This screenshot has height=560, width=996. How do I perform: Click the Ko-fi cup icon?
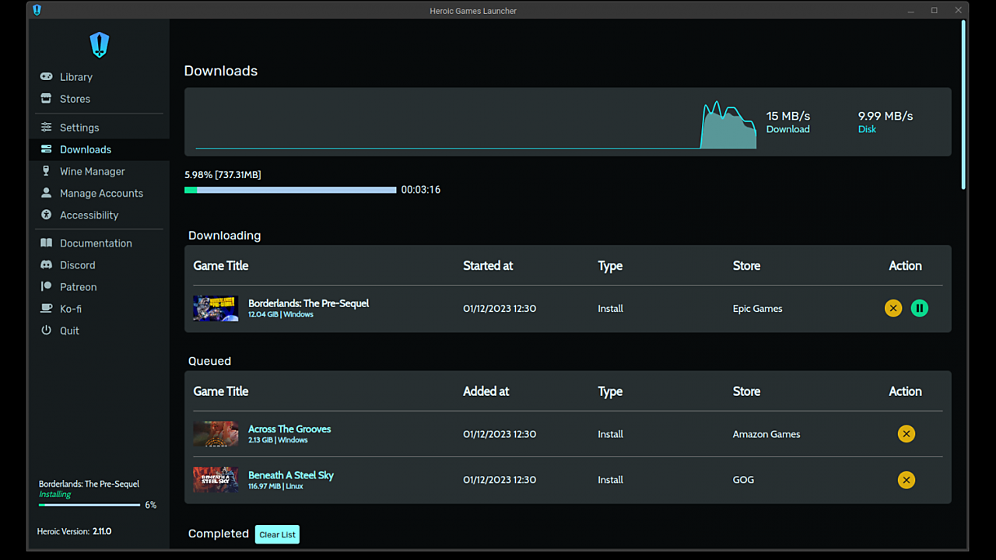(x=46, y=308)
